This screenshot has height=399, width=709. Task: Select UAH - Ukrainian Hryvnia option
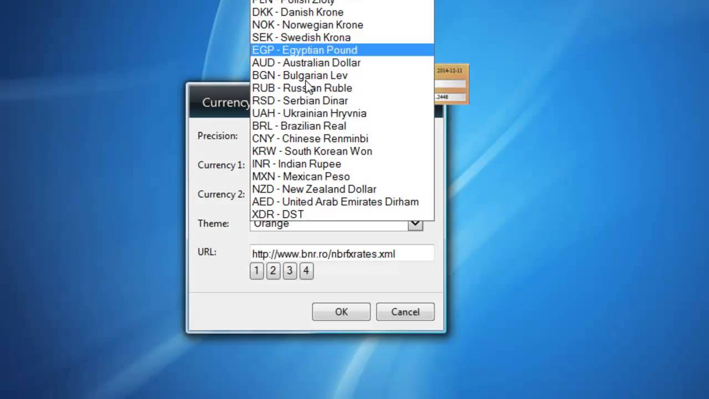(x=342, y=113)
